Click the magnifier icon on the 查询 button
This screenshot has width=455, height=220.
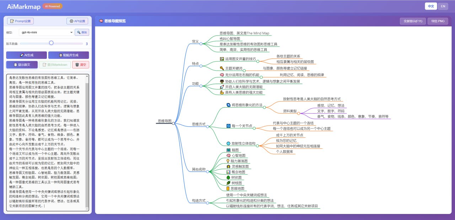79,32
